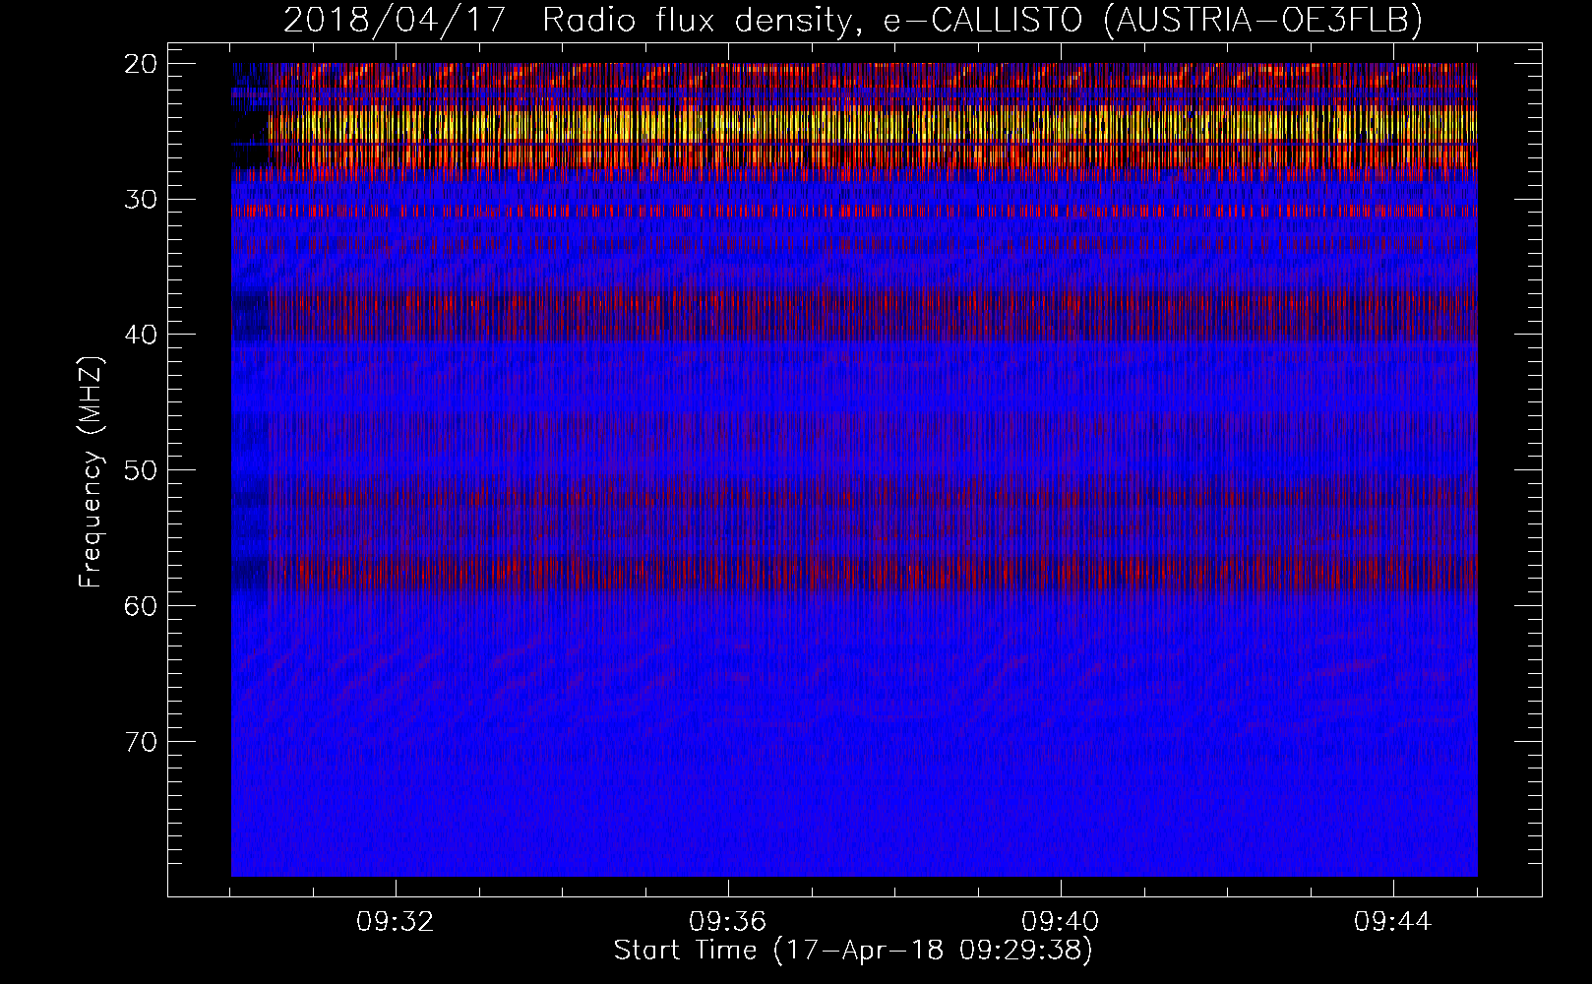This screenshot has height=984, width=1592.
Task: Click the 09:36 time tick label
Action: 728,922
